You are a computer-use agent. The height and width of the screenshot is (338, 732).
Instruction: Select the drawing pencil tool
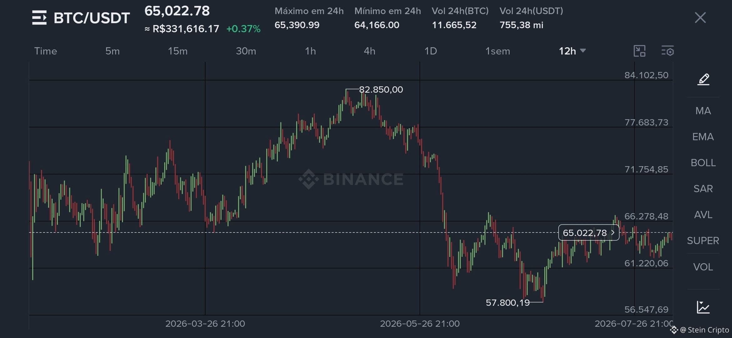pos(703,79)
